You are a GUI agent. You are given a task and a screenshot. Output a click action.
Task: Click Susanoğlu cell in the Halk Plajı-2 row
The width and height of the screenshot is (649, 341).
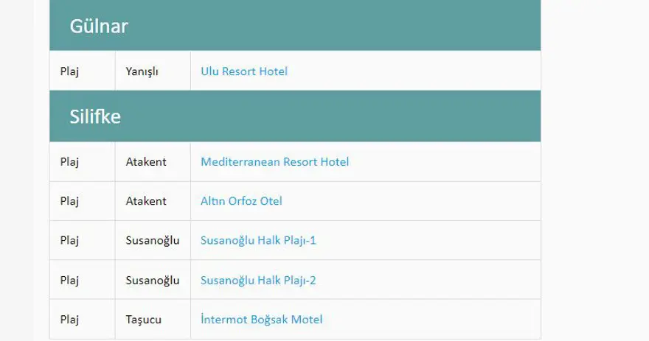pos(153,281)
